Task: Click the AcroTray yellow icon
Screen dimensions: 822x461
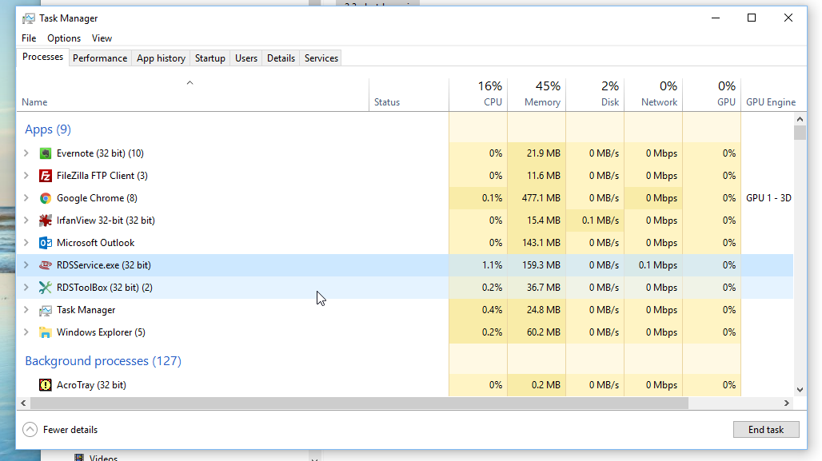Action: click(46, 385)
